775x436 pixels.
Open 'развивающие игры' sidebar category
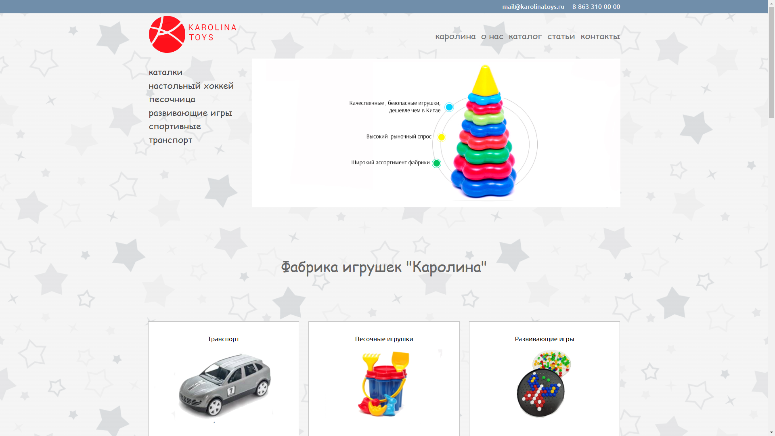(x=191, y=113)
